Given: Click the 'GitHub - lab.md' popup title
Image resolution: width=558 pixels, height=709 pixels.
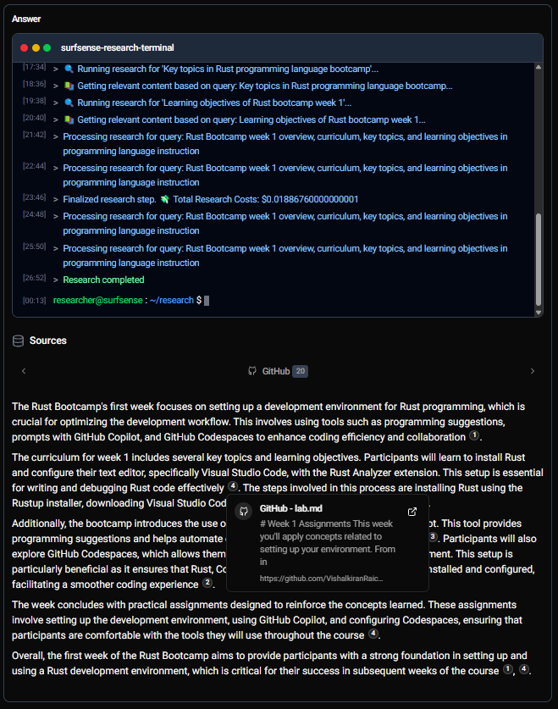Looking at the screenshot, I should [291, 509].
